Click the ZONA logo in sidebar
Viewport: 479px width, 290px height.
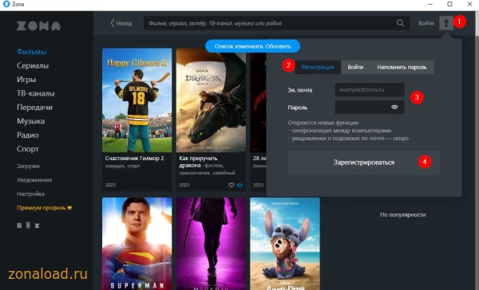click(x=38, y=26)
